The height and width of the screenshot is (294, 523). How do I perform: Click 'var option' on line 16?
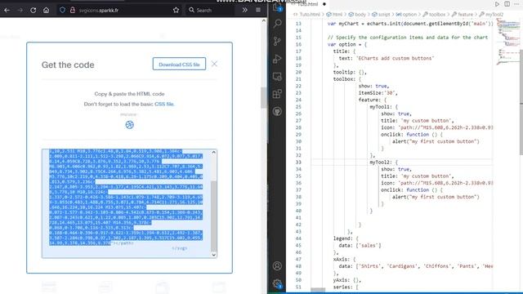(342, 44)
